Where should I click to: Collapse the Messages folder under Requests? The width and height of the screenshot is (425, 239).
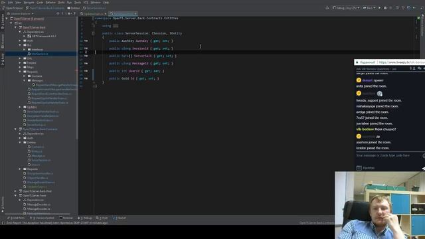tap(24, 80)
